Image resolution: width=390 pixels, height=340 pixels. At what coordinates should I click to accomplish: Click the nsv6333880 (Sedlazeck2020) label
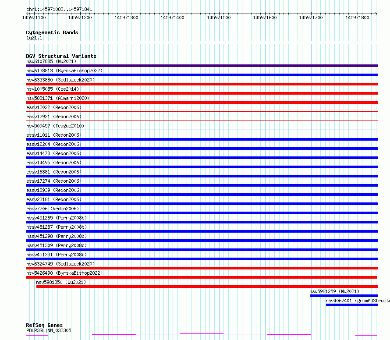60,80
